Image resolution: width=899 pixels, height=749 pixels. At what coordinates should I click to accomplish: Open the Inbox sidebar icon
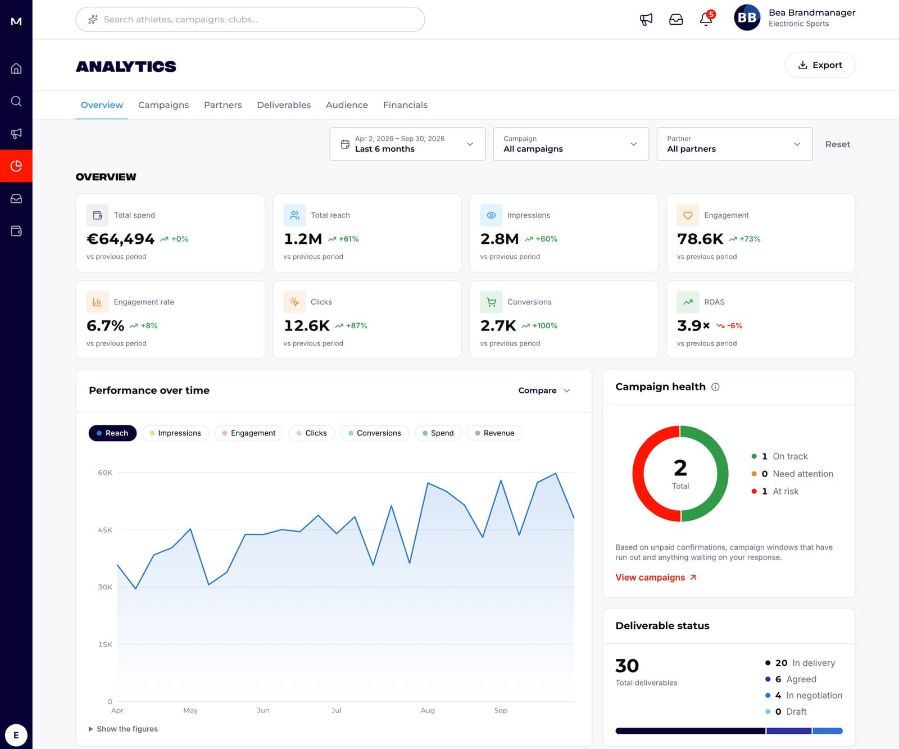coord(16,198)
